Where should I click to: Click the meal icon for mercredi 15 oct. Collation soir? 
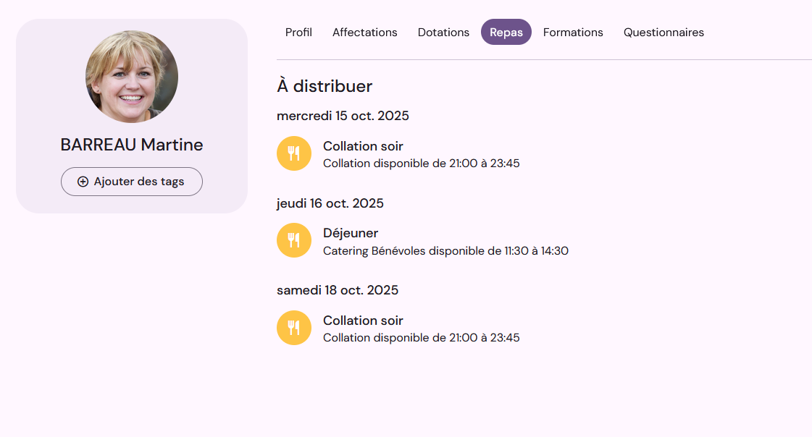[x=293, y=153]
